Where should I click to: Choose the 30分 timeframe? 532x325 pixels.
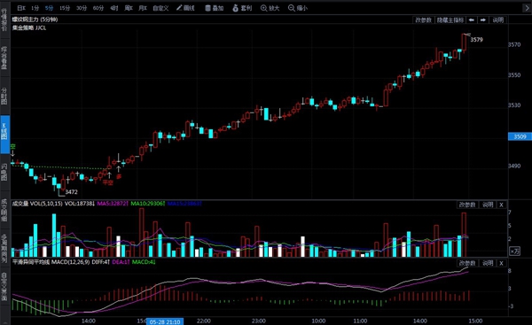click(82, 8)
